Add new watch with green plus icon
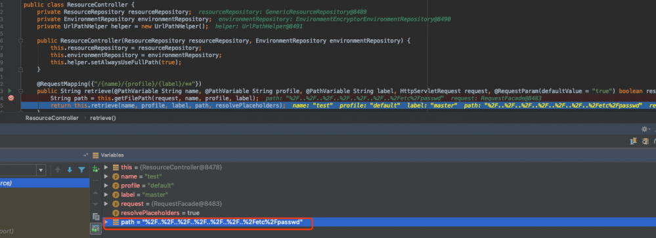 click(95, 169)
